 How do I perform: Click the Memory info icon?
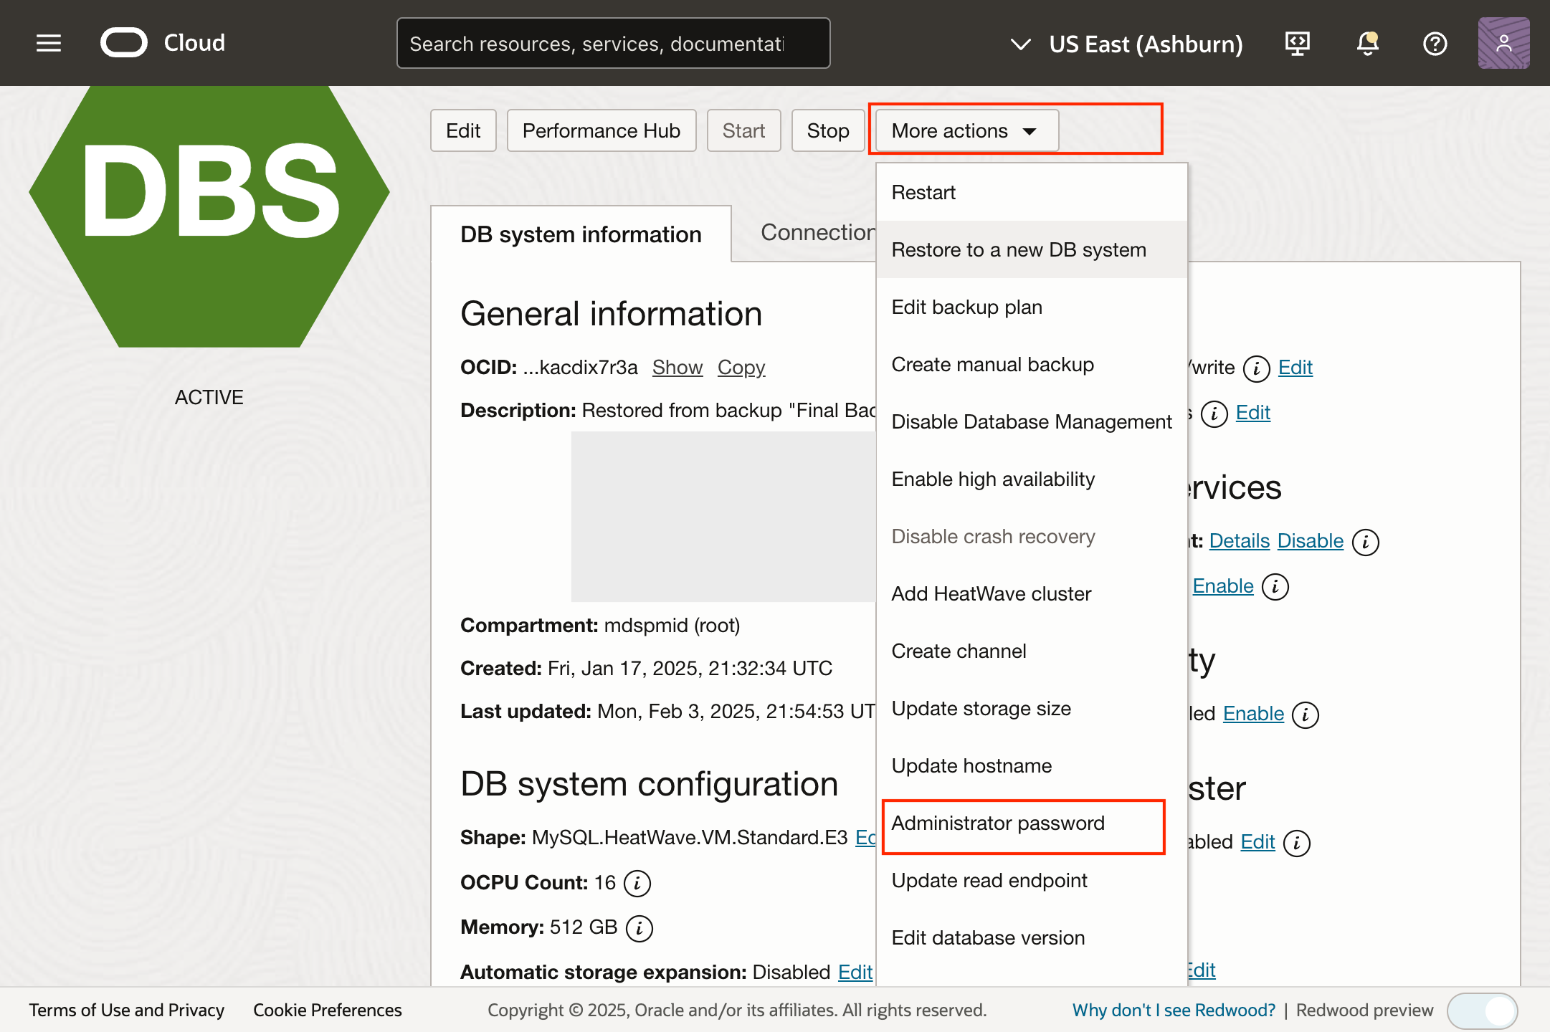639,927
